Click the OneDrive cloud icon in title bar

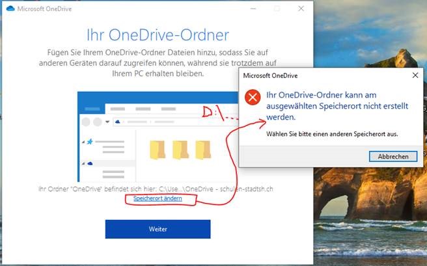pyautogui.click(x=10, y=8)
